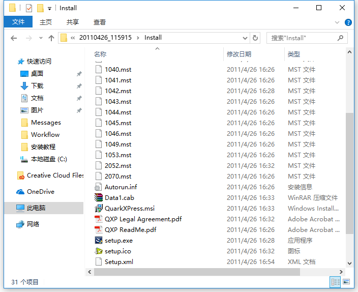Open OneDrive in navigation pane
Image resolution: width=358 pixels, height=292 pixels.
pos(41,192)
